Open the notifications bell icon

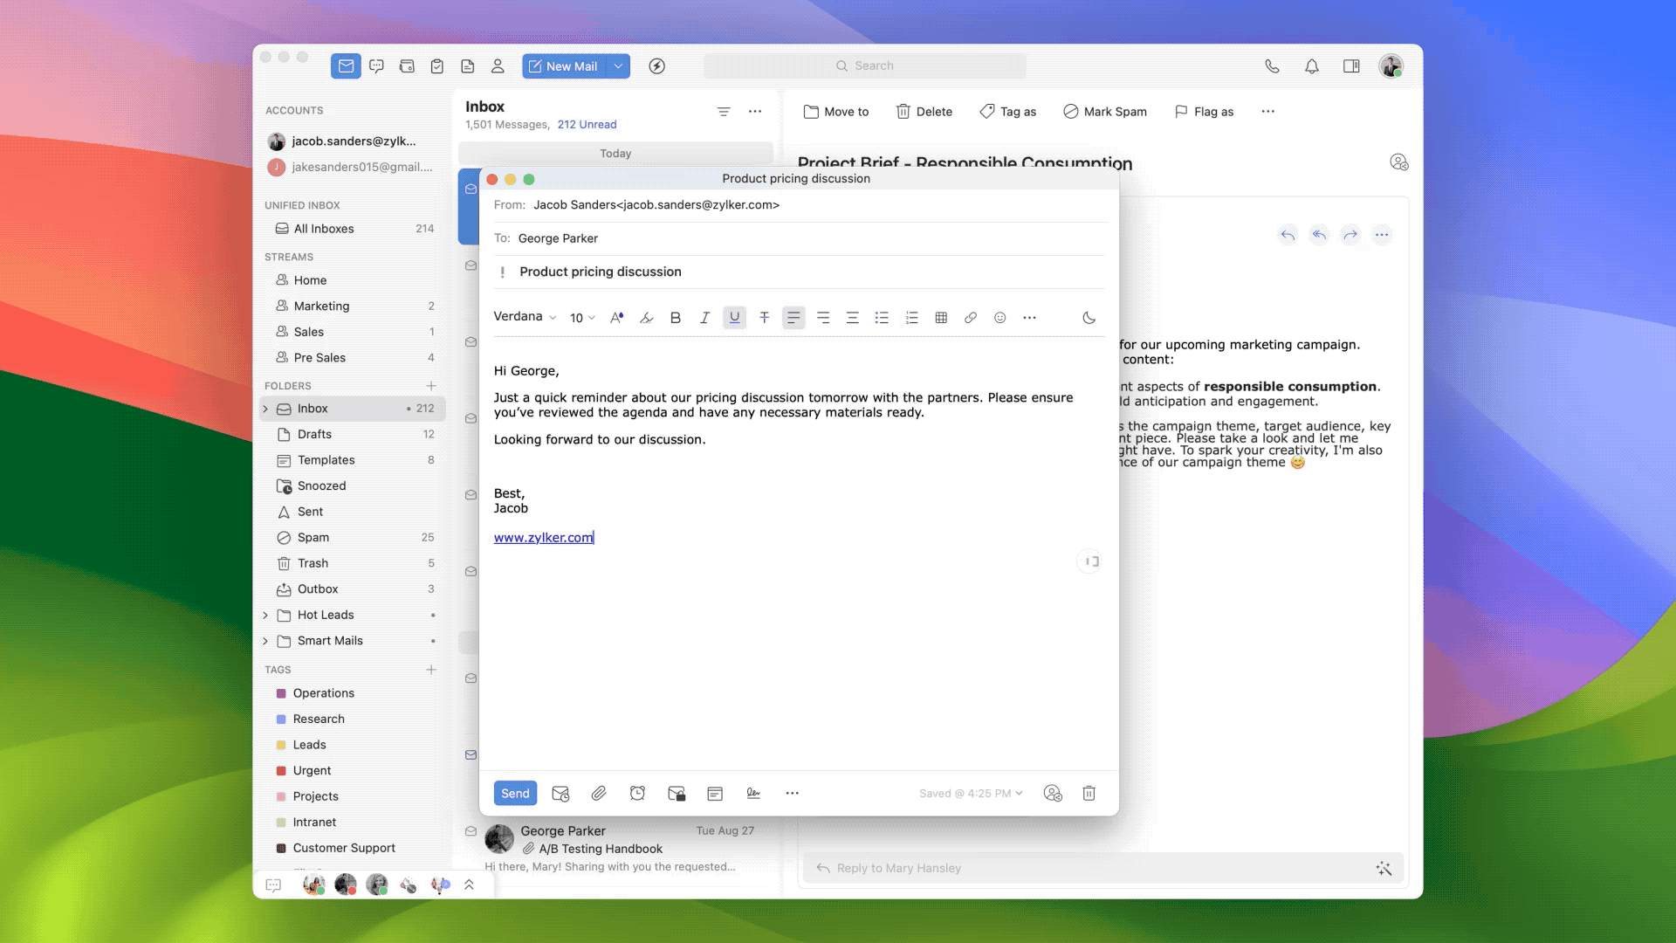1311,66
